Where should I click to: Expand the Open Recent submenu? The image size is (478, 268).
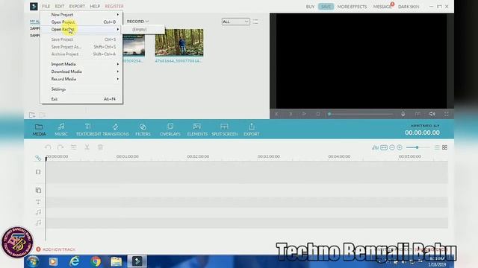point(81,30)
